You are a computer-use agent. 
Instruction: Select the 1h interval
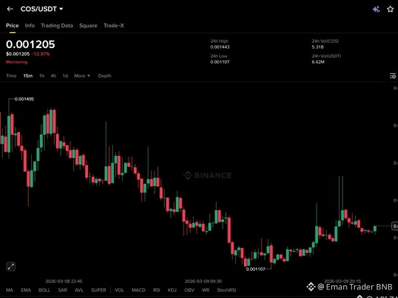[42, 76]
